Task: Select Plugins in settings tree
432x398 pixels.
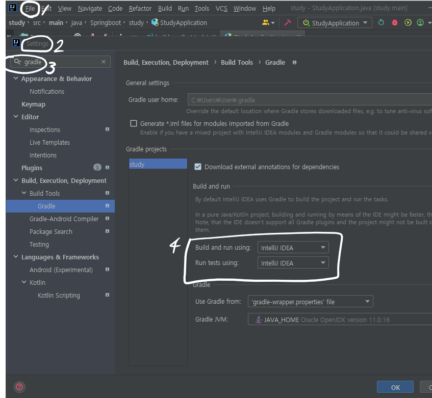Action: [x=32, y=168]
